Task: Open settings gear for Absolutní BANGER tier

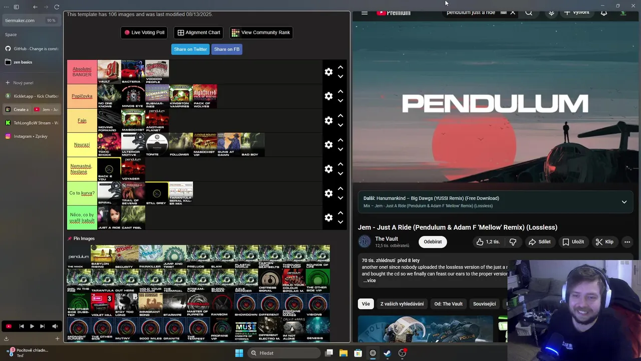Action: (x=329, y=72)
